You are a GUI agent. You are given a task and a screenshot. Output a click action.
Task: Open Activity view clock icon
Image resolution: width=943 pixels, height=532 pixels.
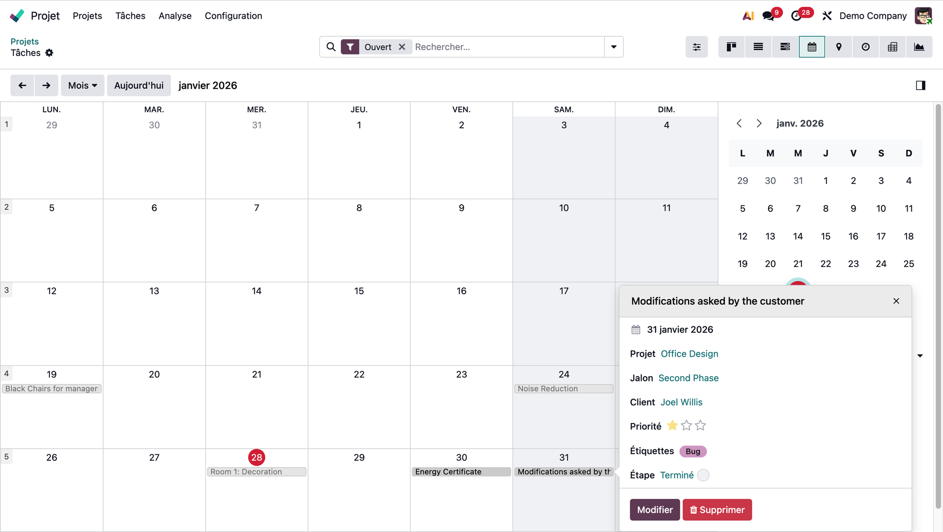[865, 47]
